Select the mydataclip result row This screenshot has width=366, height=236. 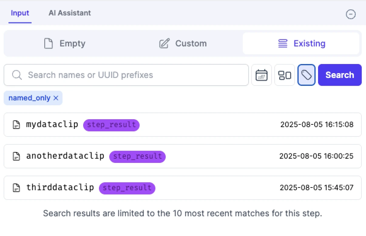click(183, 125)
